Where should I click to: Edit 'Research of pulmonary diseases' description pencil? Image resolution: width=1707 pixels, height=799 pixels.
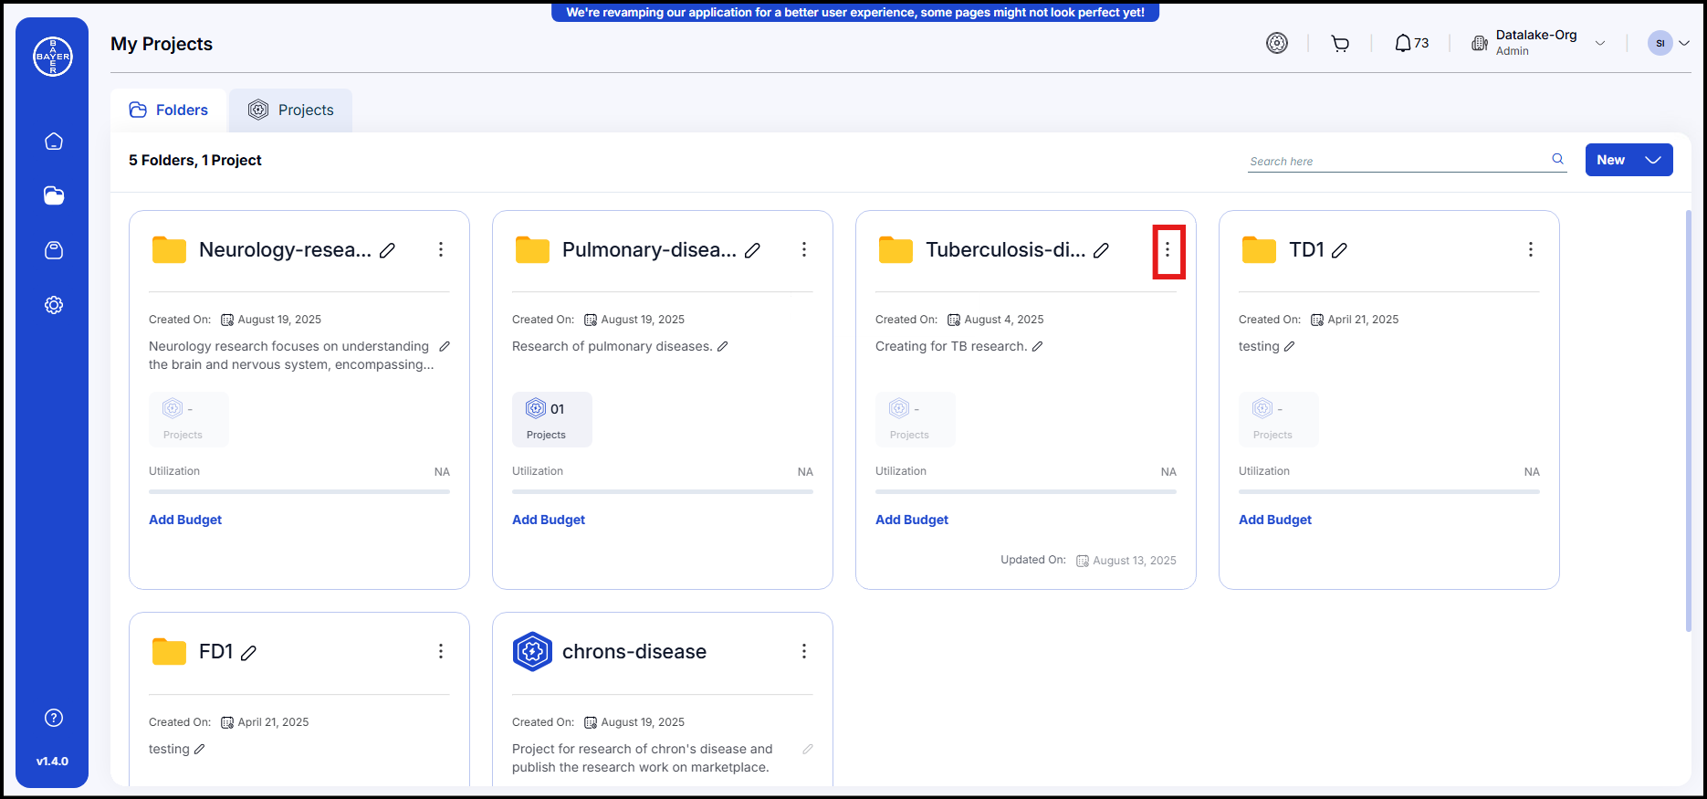(722, 346)
